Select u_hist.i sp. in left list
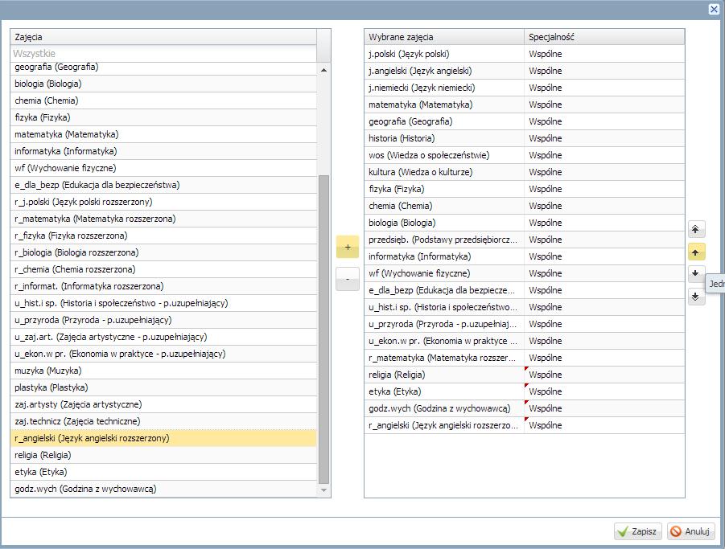Image resolution: width=725 pixels, height=549 pixels. [x=163, y=303]
